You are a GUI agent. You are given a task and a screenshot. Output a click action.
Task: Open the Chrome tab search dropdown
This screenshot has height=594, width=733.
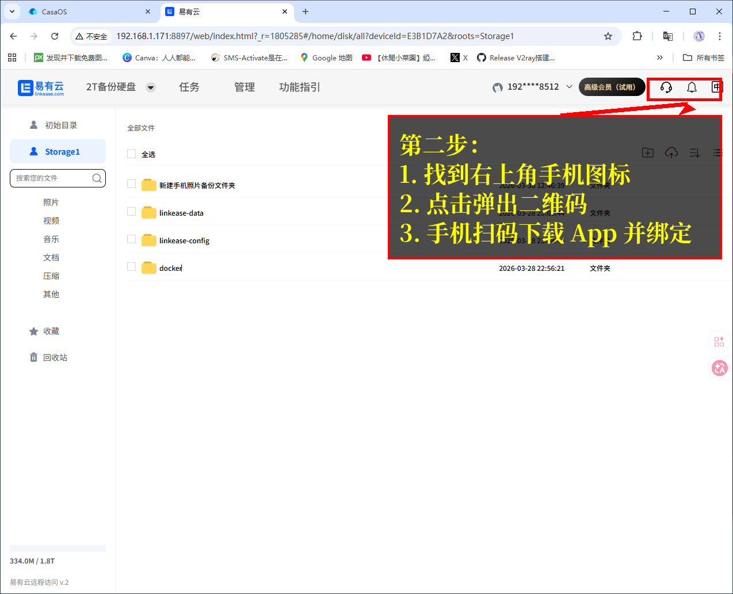click(x=12, y=12)
